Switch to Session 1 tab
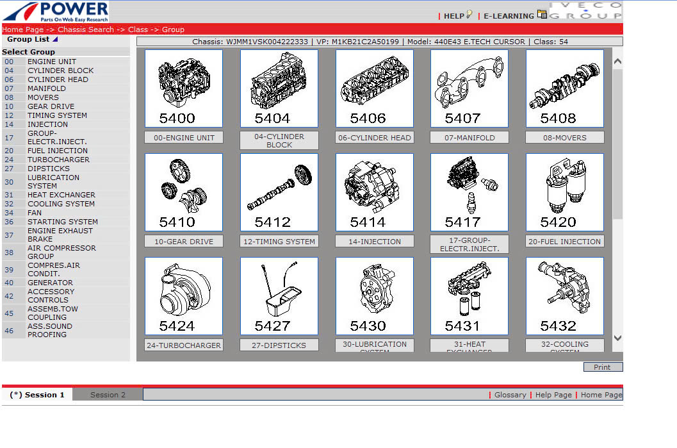This screenshot has width=677, height=448. tap(37, 394)
